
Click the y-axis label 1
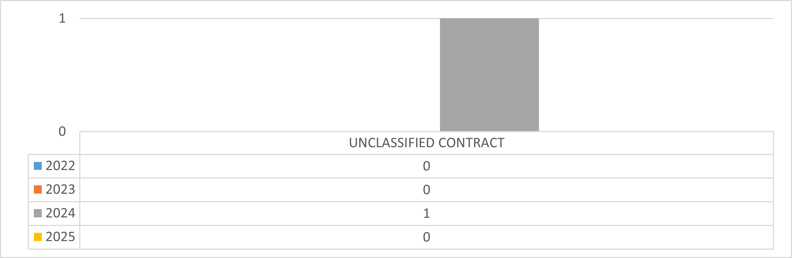click(62, 18)
